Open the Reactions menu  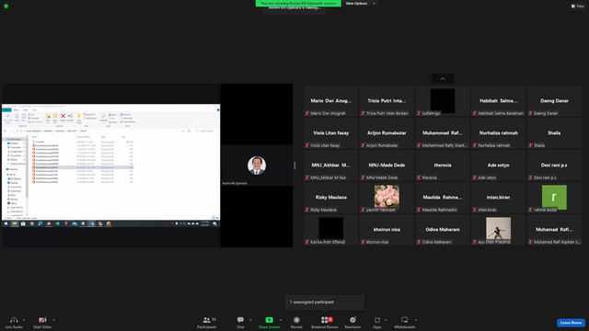(x=352, y=323)
